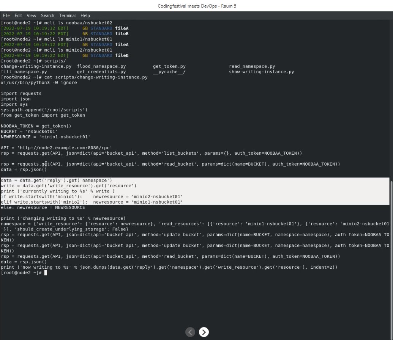Click the 'cat scripts/change-writing-instance.py' command
This screenshot has width=393, height=340.
[96, 77]
